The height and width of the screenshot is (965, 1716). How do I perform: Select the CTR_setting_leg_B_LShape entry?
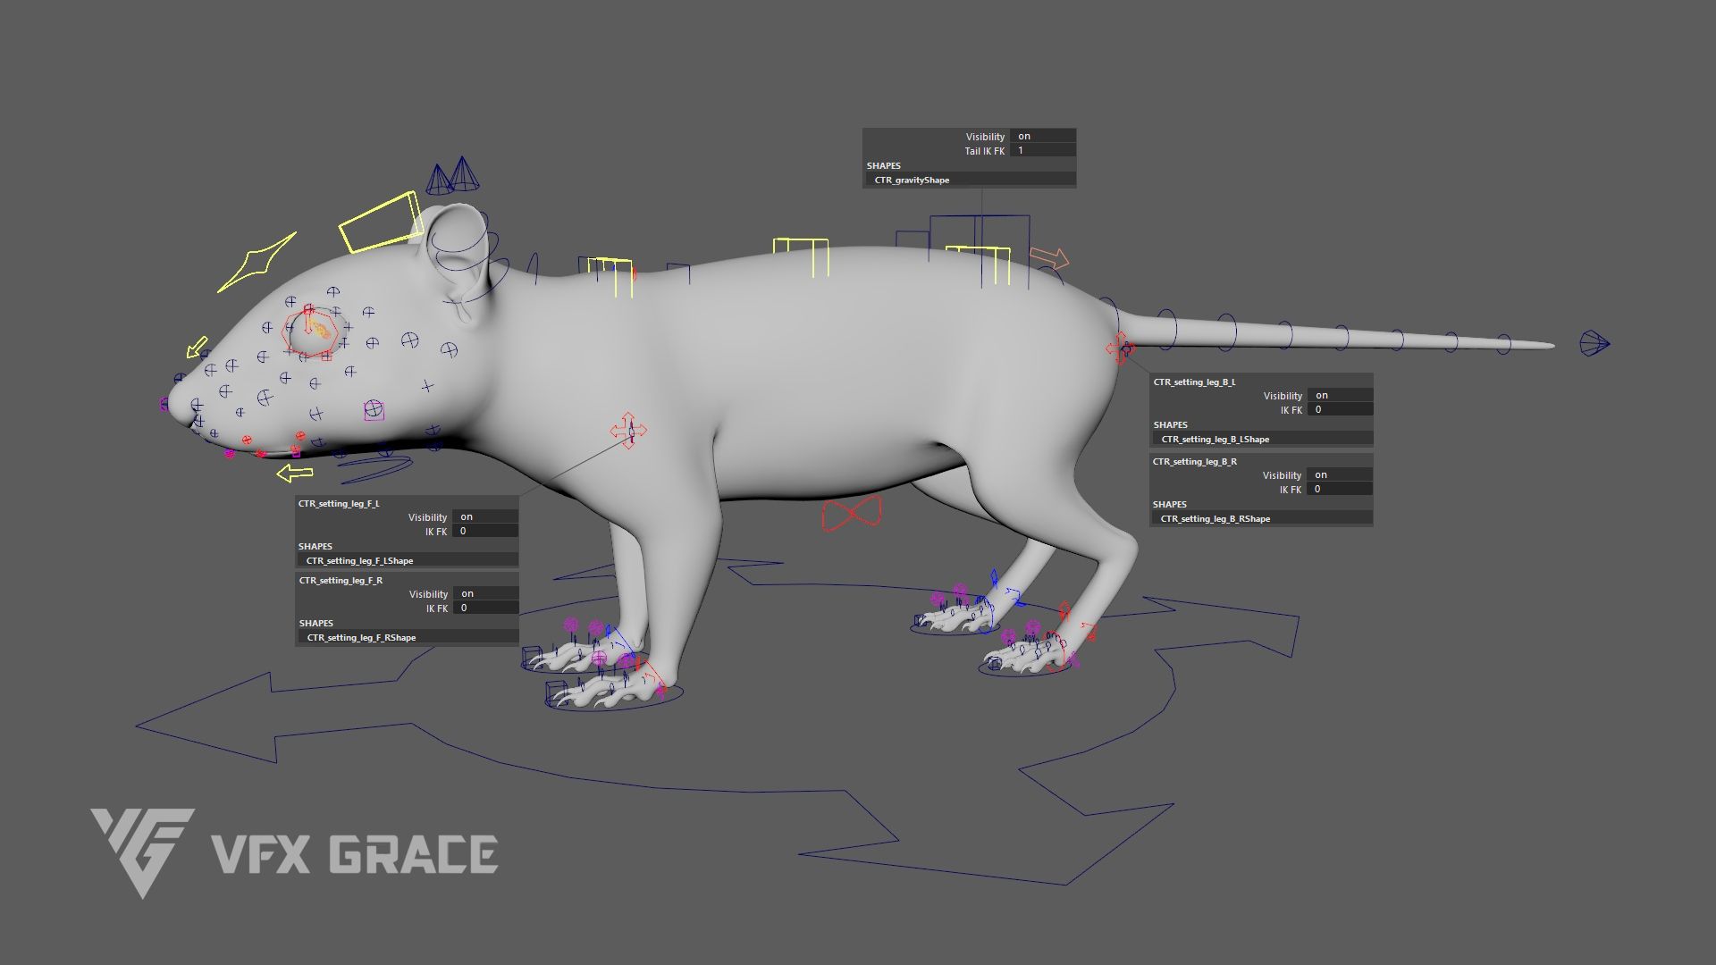(1261, 439)
